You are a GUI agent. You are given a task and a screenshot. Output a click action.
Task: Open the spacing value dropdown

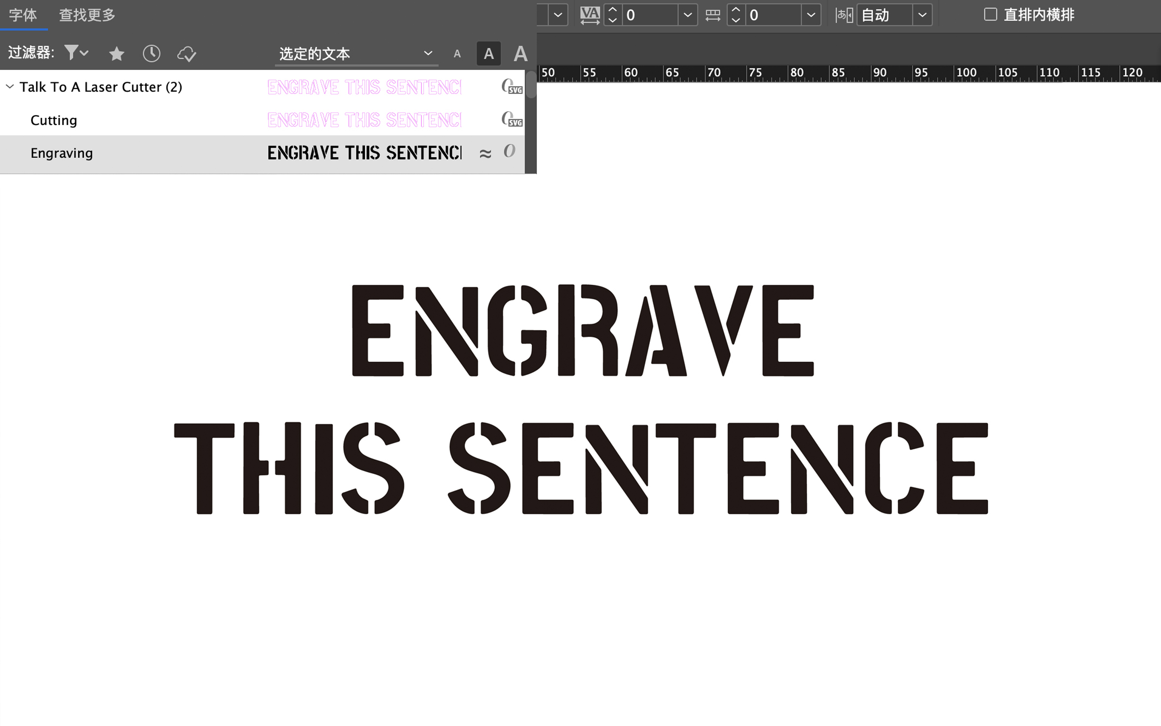click(x=811, y=15)
